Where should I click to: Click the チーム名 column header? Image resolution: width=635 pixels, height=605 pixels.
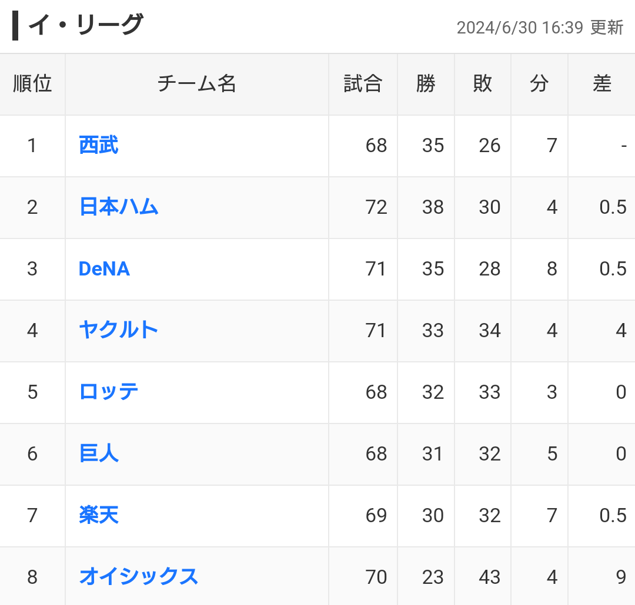196,84
